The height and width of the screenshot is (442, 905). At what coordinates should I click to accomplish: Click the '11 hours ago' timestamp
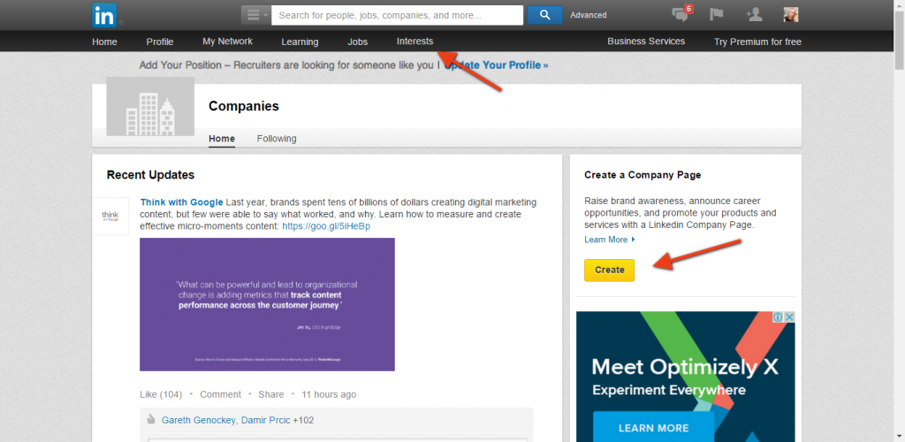click(329, 394)
